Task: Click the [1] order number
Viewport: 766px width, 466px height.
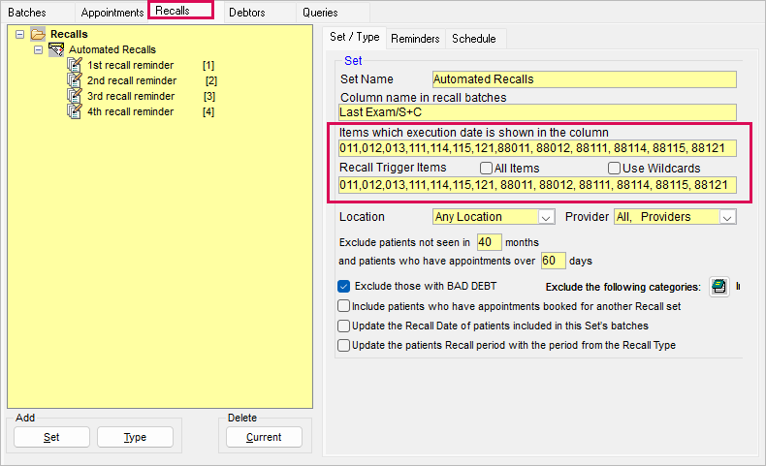Action: pos(208,65)
